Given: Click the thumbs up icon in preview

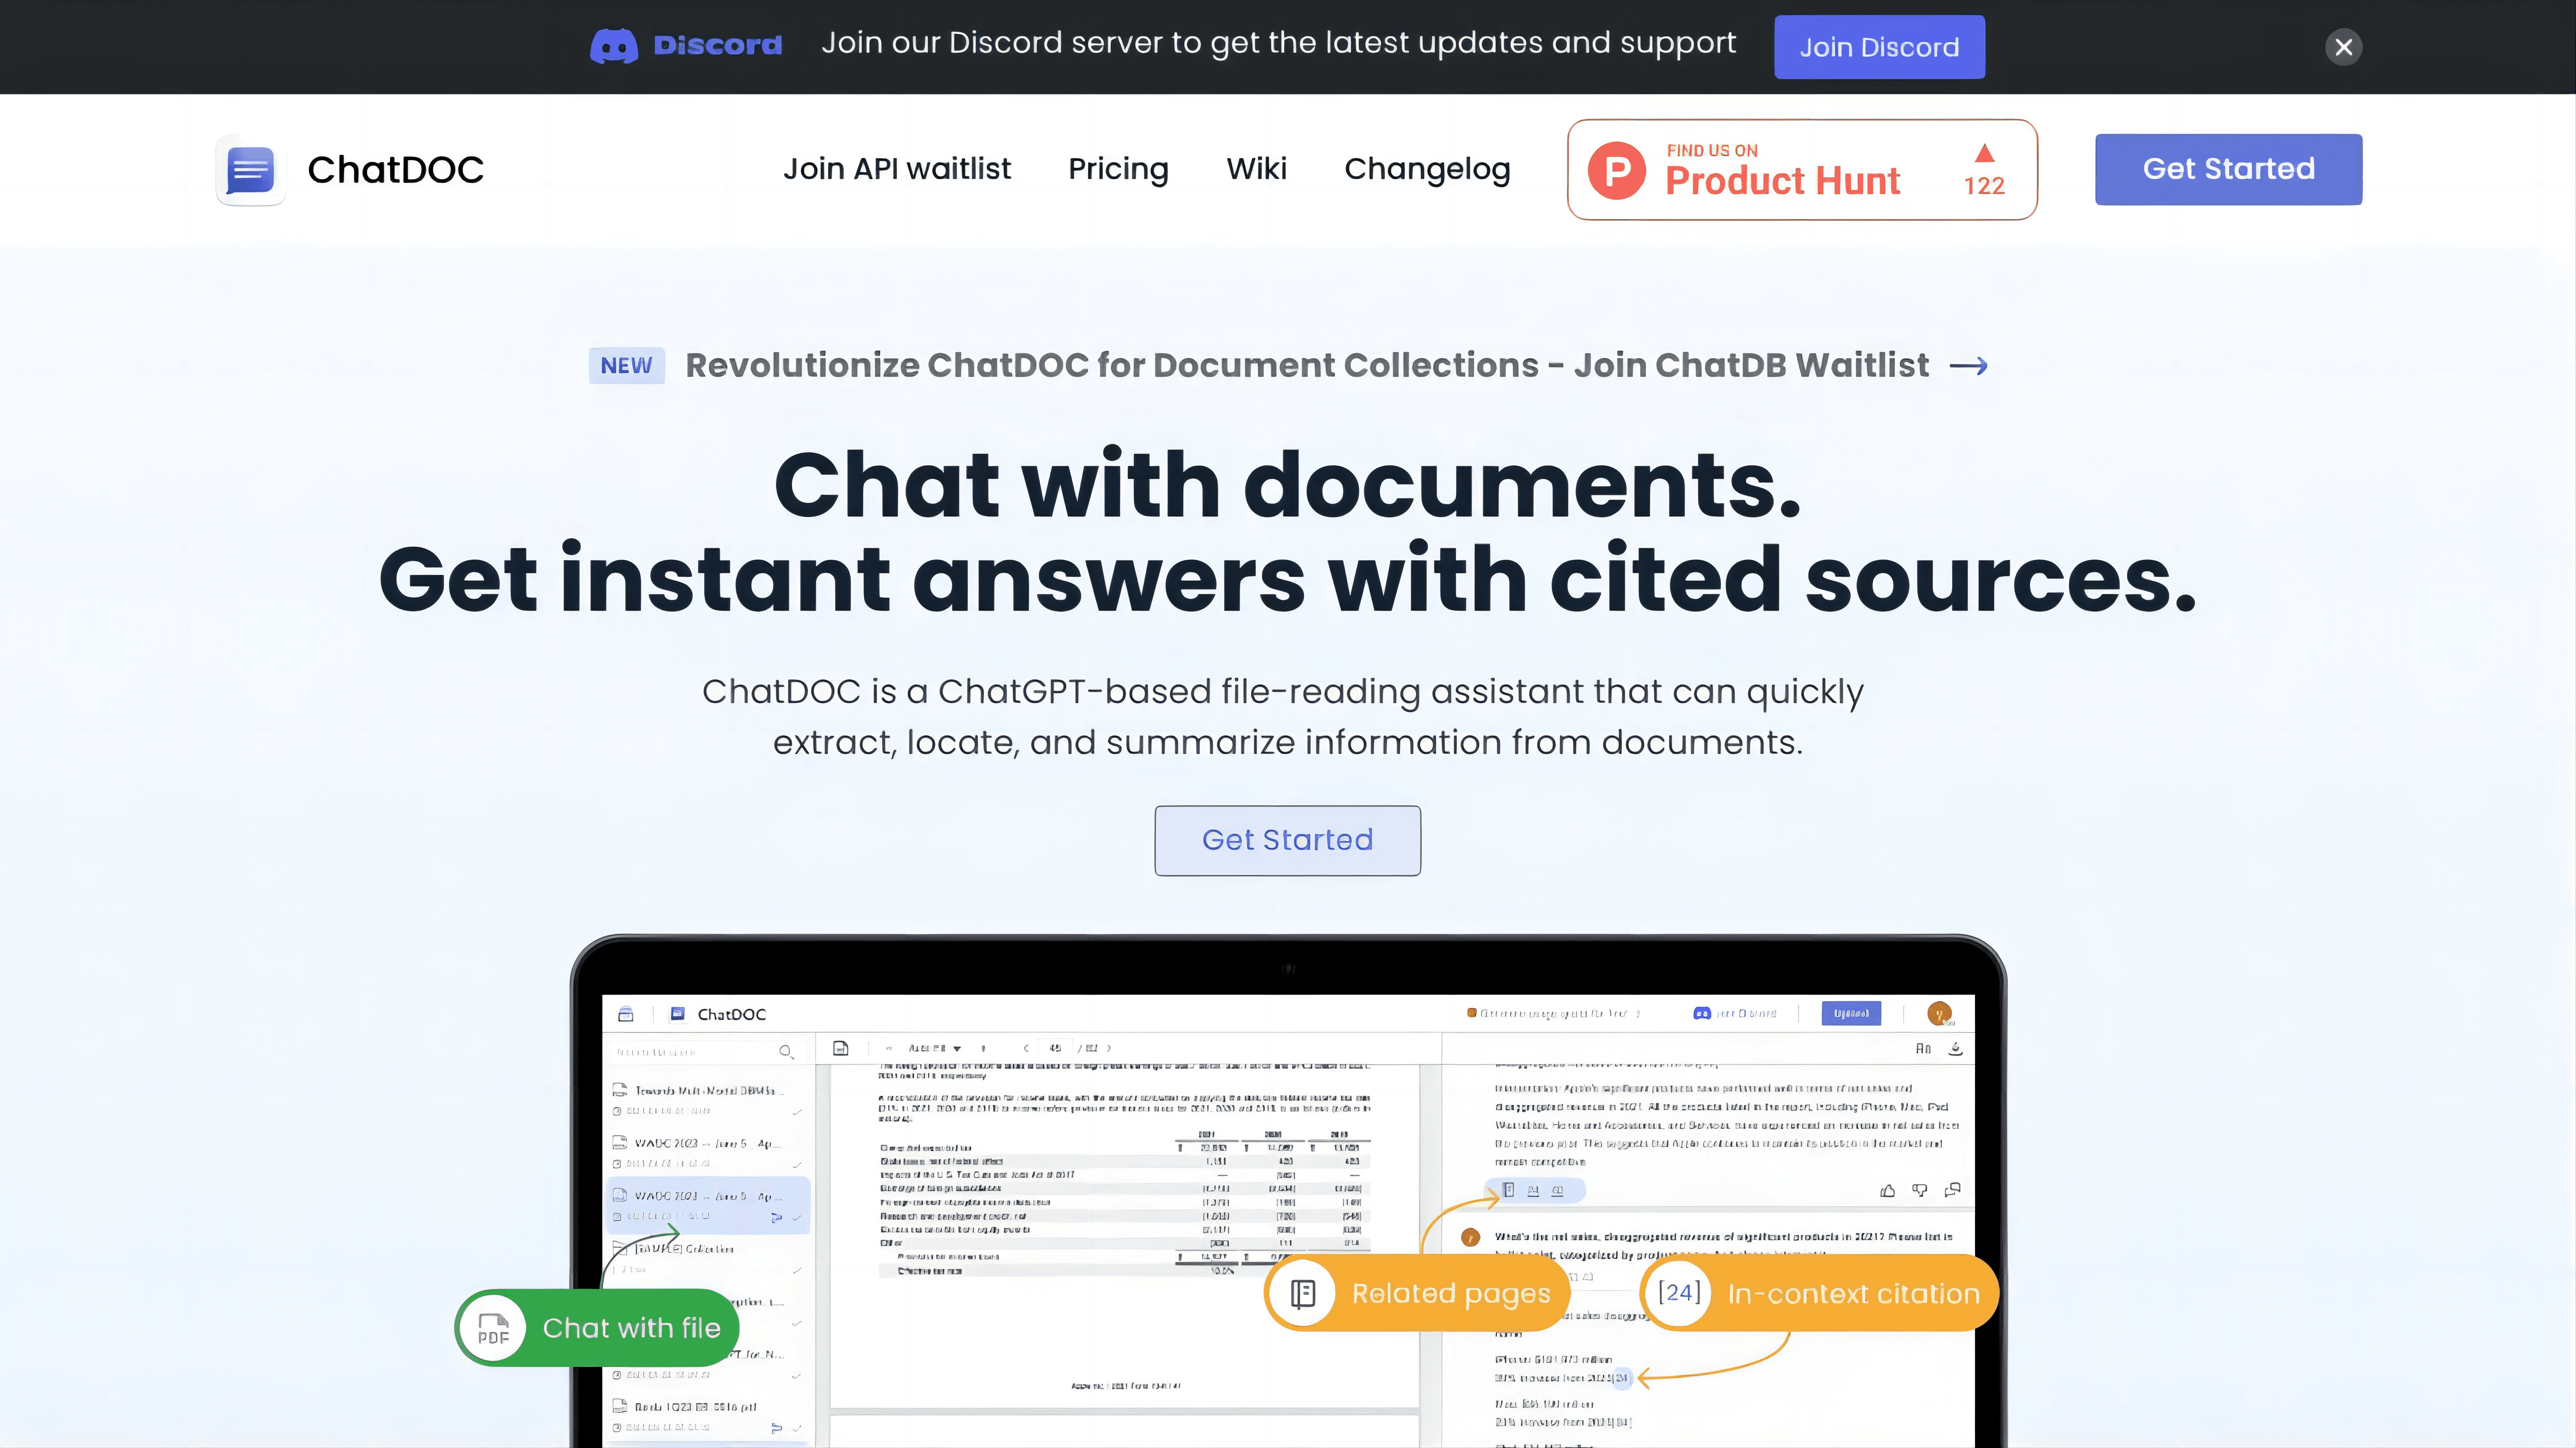Looking at the screenshot, I should [x=1887, y=1190].
